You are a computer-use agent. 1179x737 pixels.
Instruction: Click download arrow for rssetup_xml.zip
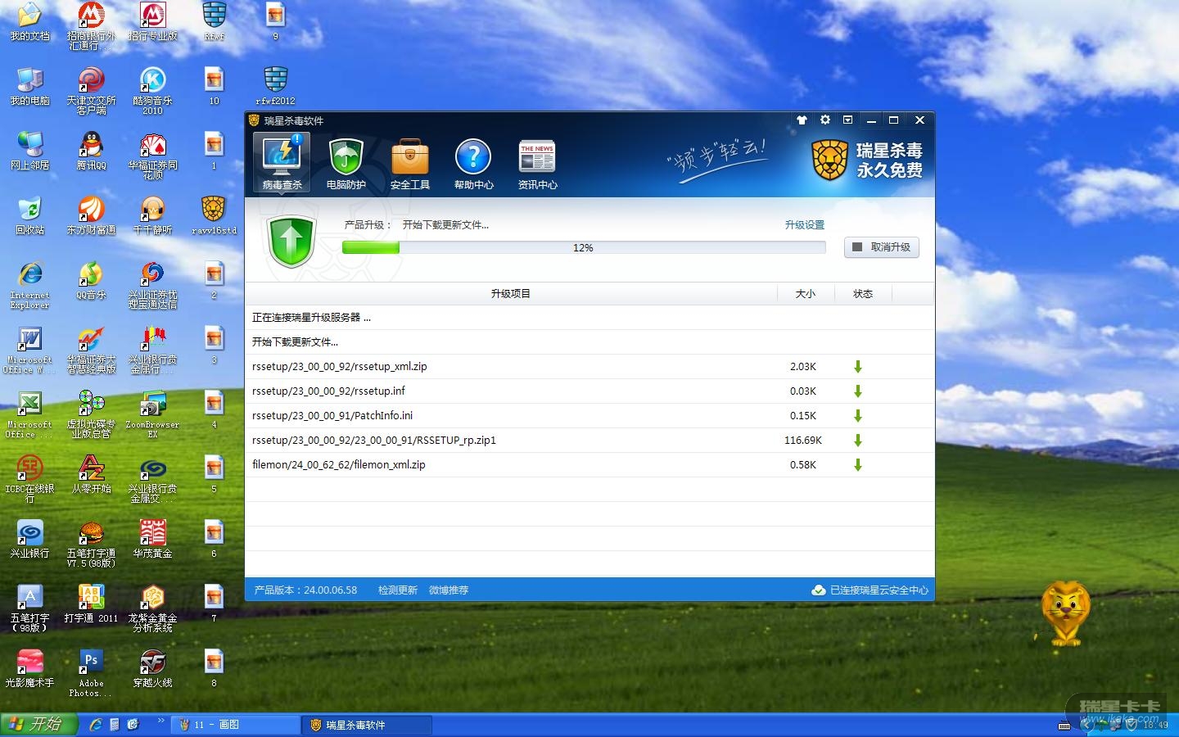click(x=858, y=367)
